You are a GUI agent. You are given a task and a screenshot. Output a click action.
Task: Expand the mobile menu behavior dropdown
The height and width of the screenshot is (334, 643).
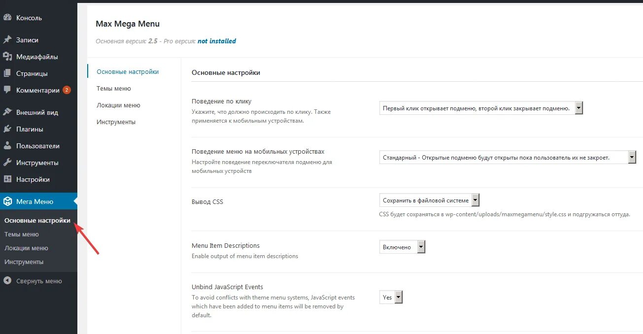[508, 158]
